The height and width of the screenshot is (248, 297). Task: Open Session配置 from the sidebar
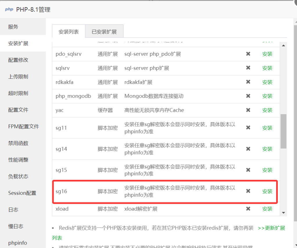(x=22, y=193)
